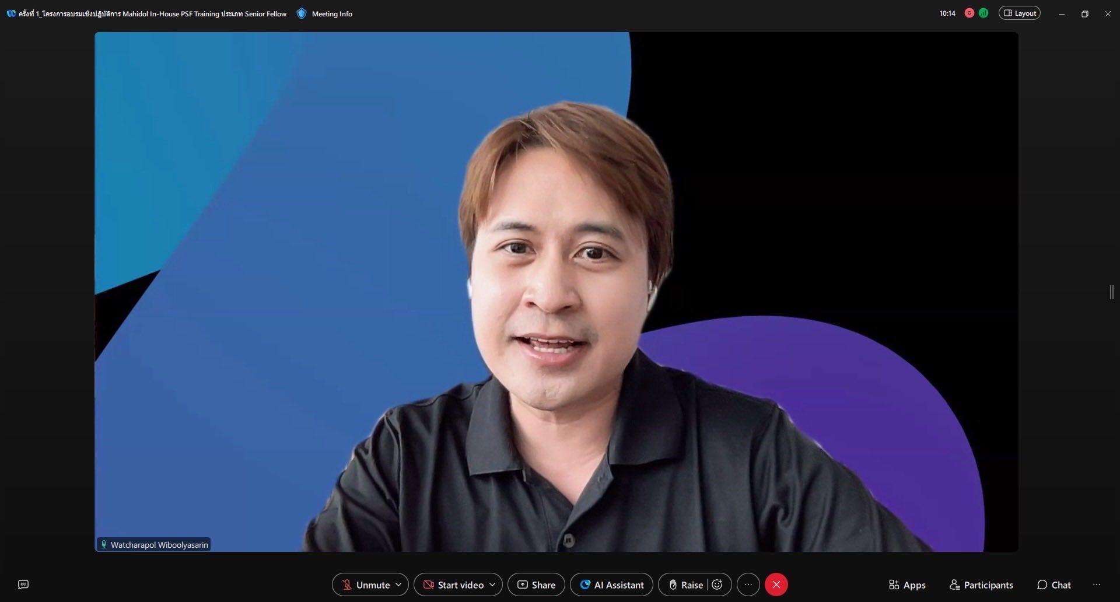This screenshot has width=1120, height=602.
Task: Start video camera
Action: [x=453, y=584]
